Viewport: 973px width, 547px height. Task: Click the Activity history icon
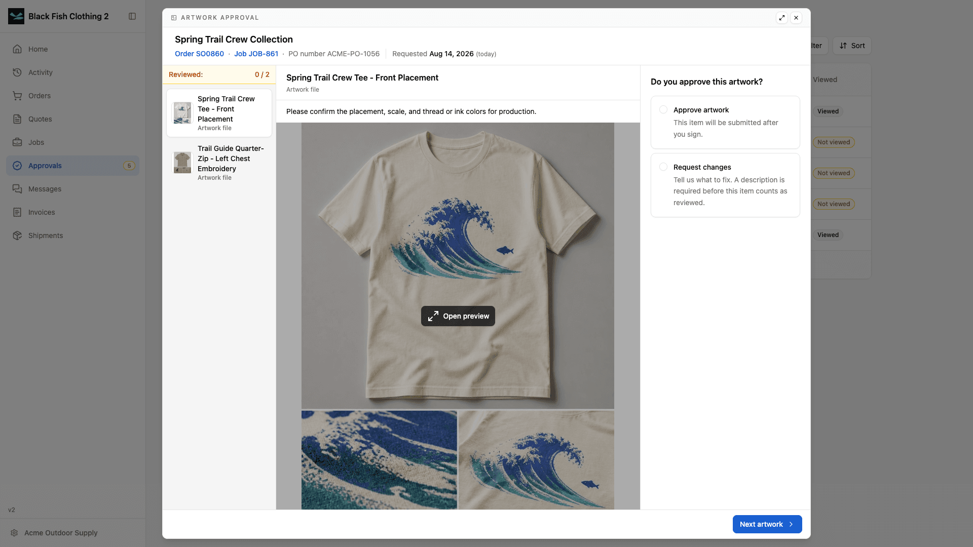click(17, 72)
